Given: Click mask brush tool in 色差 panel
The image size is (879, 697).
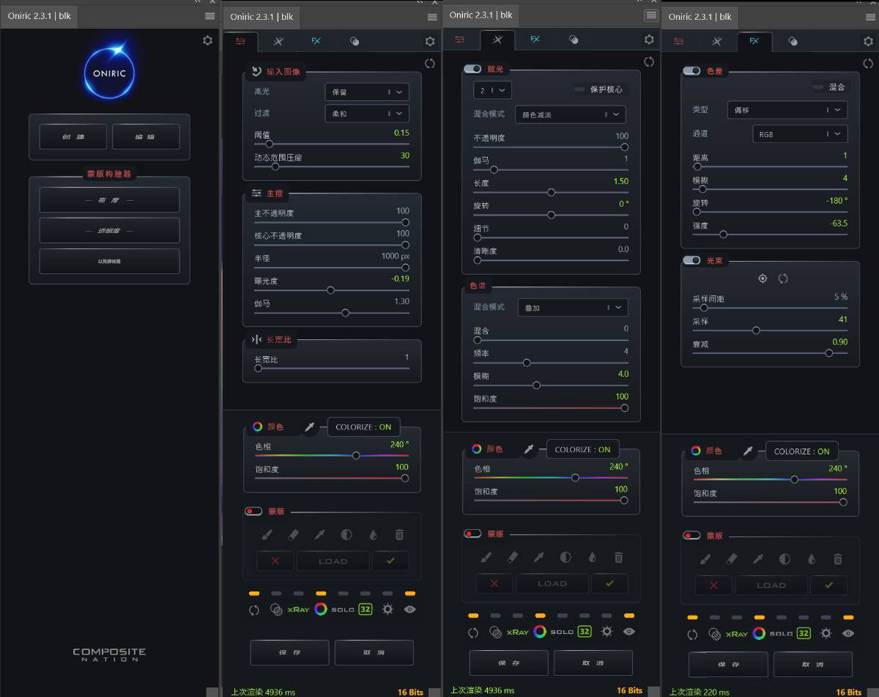Looking at the screenshot, I should click(x=705, y=559).
